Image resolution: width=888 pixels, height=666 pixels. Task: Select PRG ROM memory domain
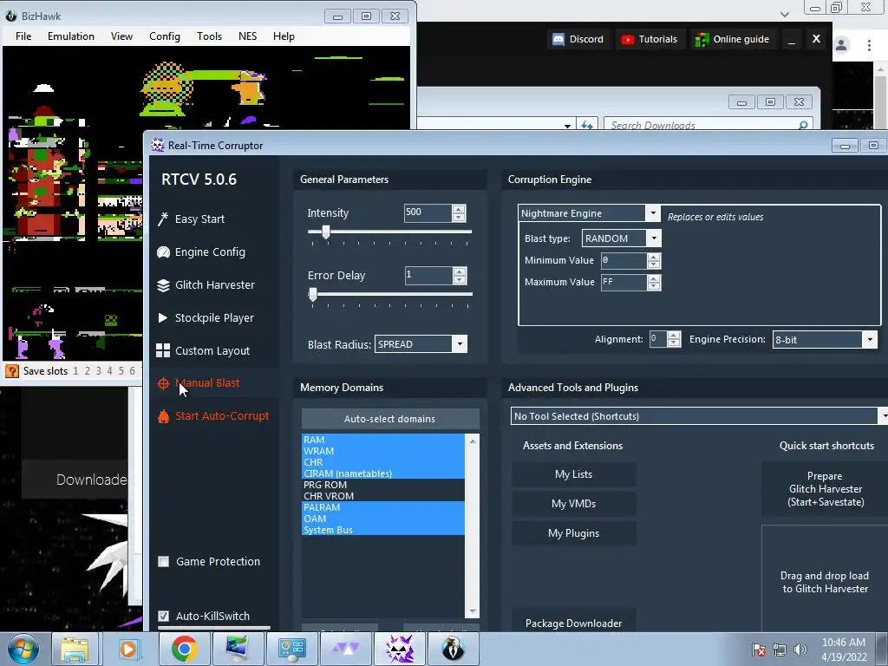click(382, 485)
